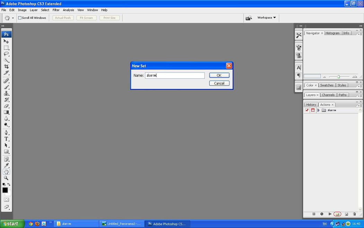
Task: Switch to the Channels tab
Action: coord(328,95)
